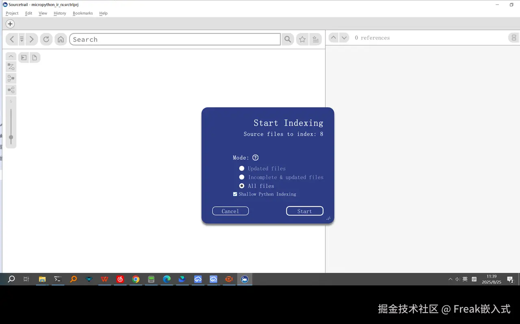Image resolution: width=520 pixels, height=324 pixels.
Task: Bookmark the active symbol with star
Action: (302, 39)
